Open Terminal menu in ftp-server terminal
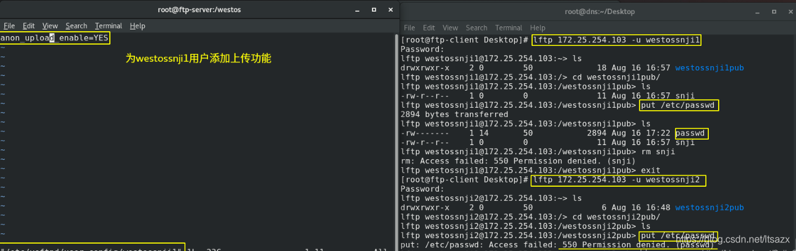The image size is (796, 251). [x=109, y=26]
